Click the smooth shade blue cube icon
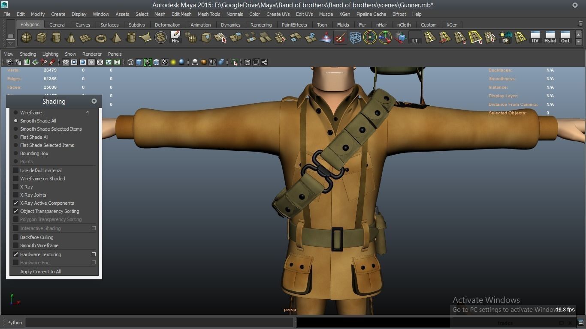Screen dimensions: 586x329 139,62
